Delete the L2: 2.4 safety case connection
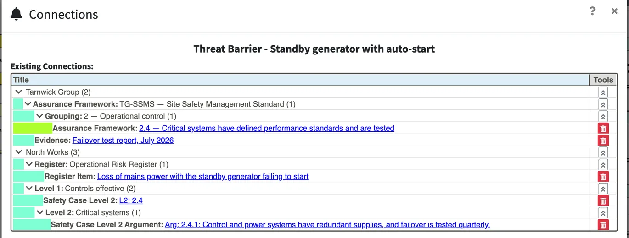Image resolution: width=629 pixels, height=238 pixels. coord(603,200)
